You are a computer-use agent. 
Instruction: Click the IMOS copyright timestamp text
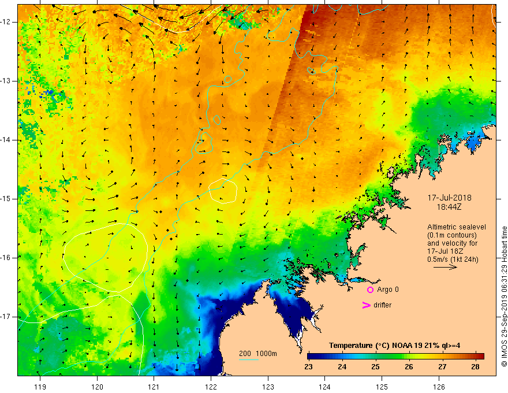click(504, 296)
